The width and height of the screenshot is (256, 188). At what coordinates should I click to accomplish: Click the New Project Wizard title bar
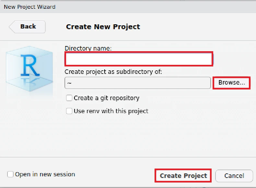[128, 7]
